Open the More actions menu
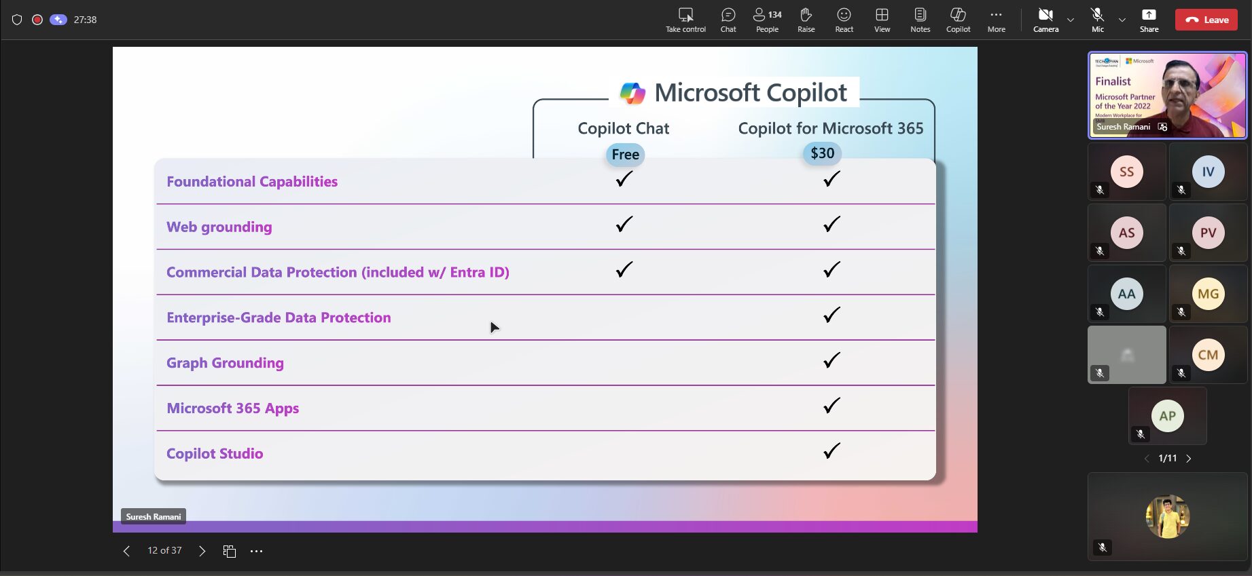 click(x=996, y=20)
